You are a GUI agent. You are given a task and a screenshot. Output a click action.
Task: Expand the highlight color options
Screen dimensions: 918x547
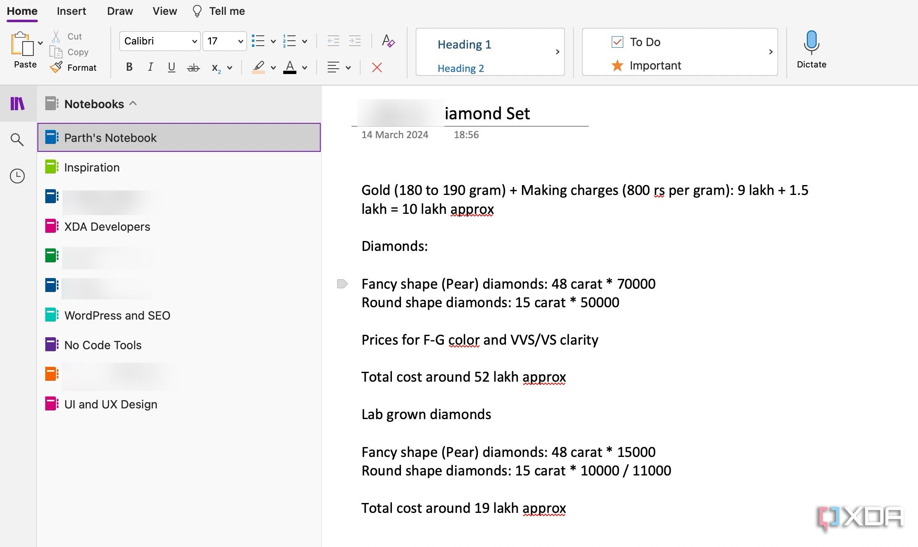(273, 67)
